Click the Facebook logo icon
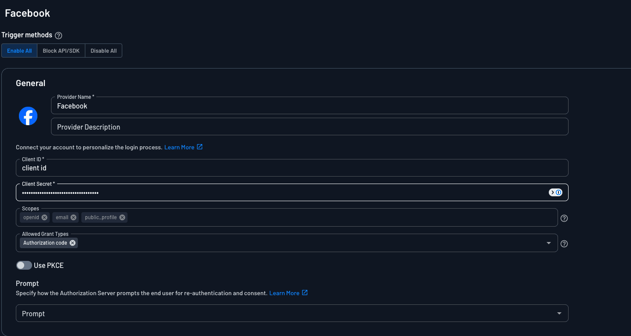 pos(28,116)
